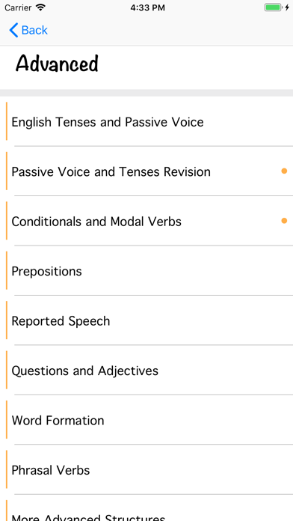The height and width of the screenshot is (521, 293).
Task: Choose Reported Speech from the list
Action: (146, 320)
